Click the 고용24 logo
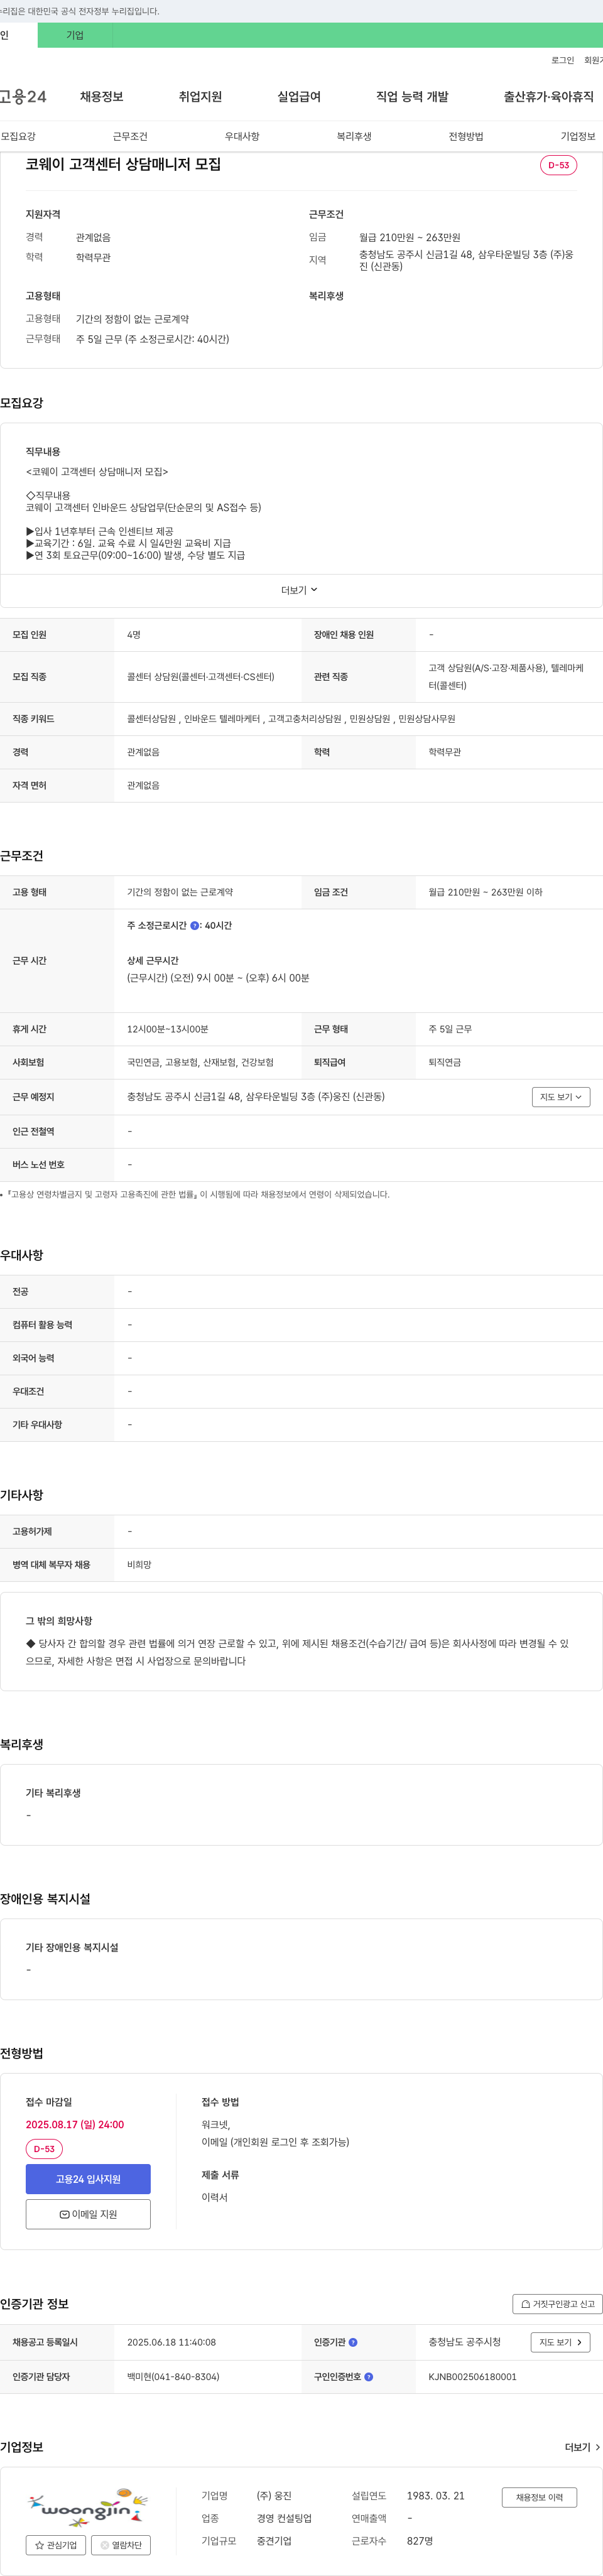 click(x=23, y=97)
